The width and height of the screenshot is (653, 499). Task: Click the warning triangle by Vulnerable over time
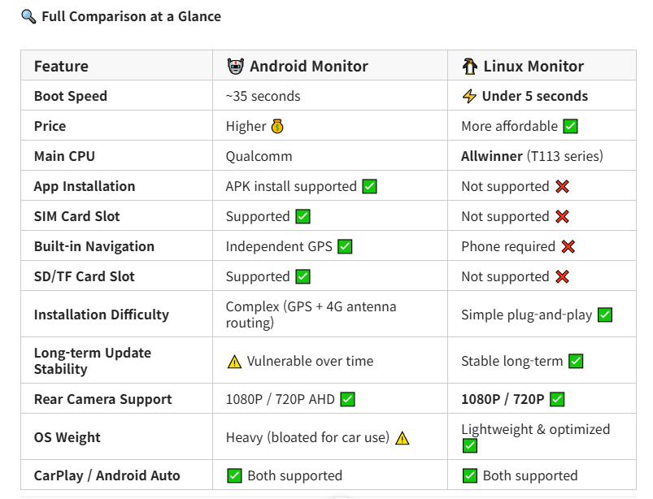pos(234,362)
